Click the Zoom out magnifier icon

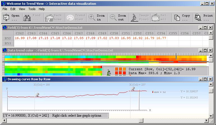pos(113,17)
